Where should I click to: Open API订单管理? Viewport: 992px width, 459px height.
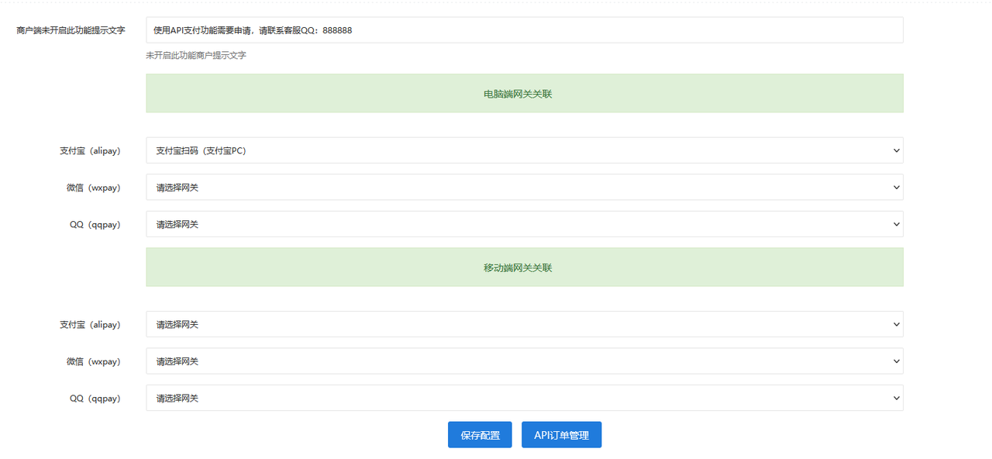coord(562,435)
